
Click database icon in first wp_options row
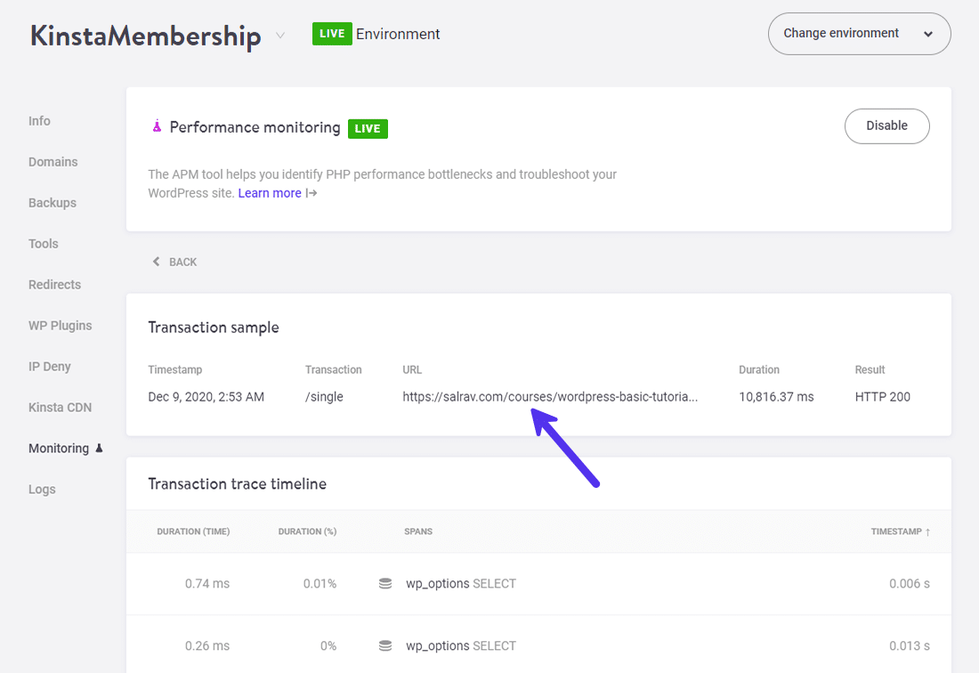click(385, 584)
